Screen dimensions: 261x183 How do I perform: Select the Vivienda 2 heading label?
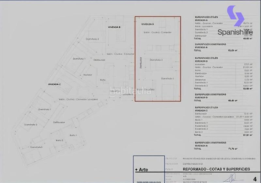coord(54,84)
